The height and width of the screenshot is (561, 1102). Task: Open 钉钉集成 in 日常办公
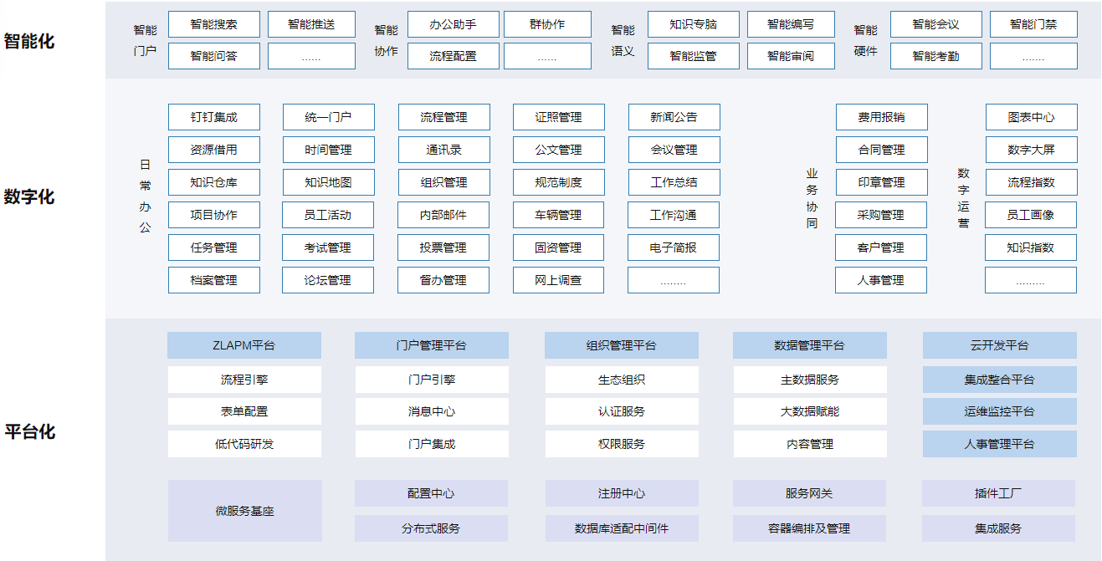[213, 117]
